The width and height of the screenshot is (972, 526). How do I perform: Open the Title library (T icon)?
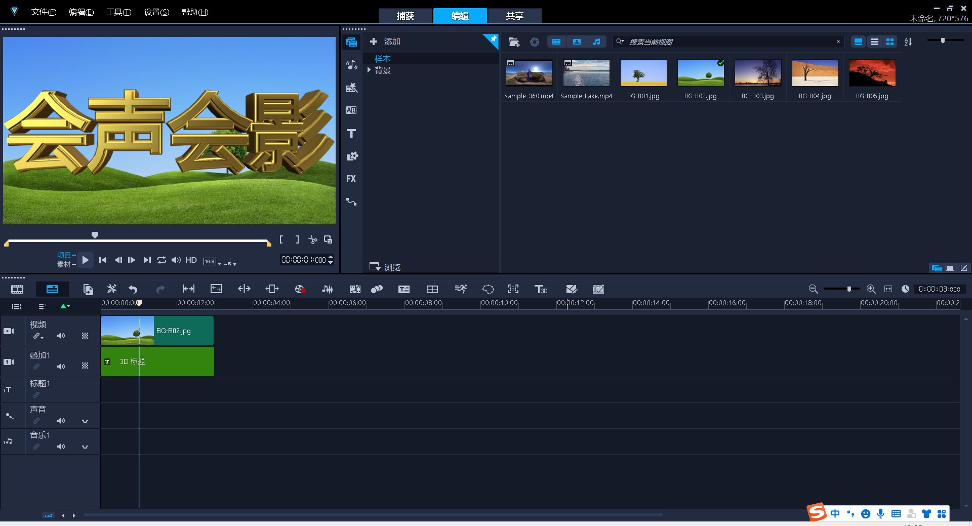[x=351, y=133]
